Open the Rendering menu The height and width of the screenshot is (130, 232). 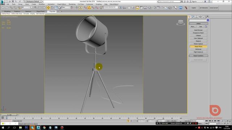click(72, 4)
